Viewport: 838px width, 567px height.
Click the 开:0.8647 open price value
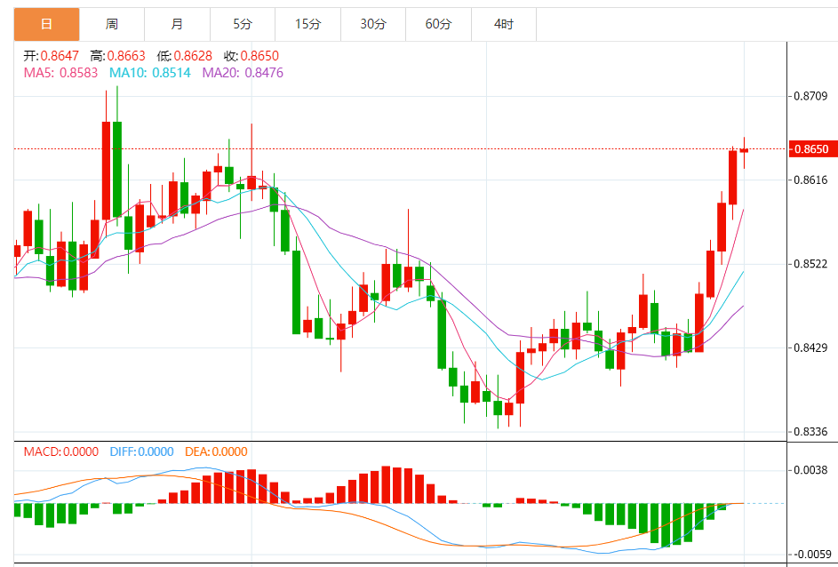(x=51, y=56)
